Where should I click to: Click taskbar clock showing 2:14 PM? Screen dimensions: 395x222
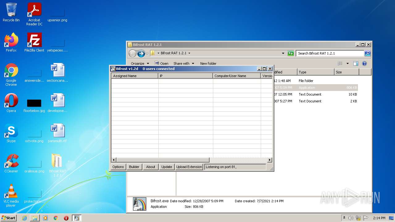pos(379,218)
